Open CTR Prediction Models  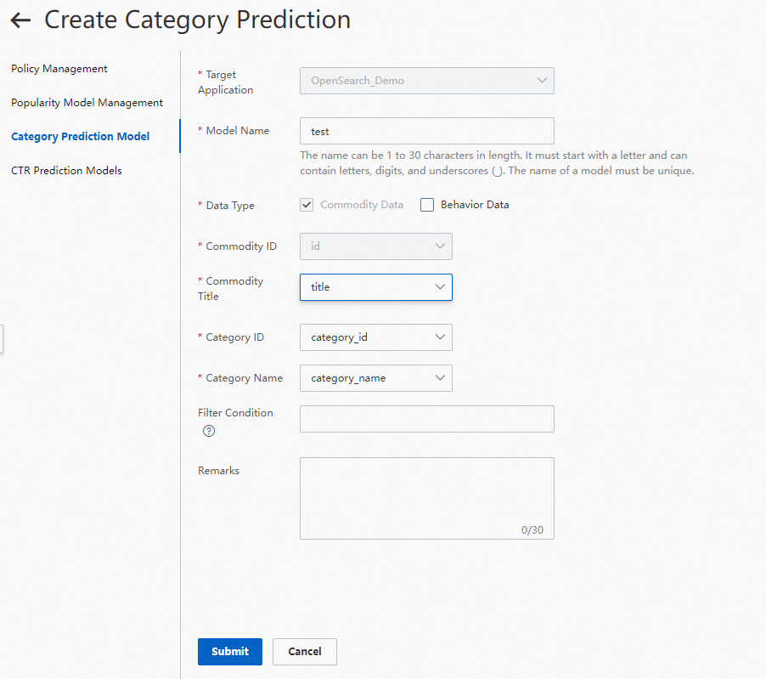tap(66, 171)
